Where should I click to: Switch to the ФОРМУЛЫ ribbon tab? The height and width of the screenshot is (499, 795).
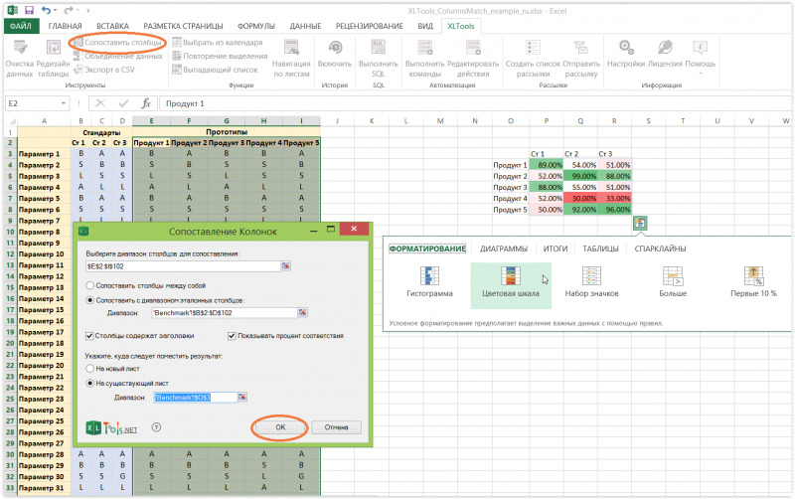pyautogui.click(x=256, y=26)
